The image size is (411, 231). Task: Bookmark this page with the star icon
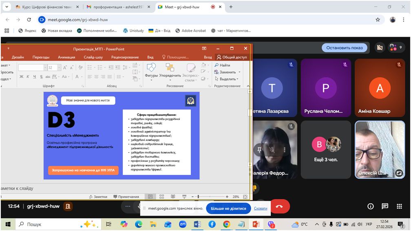[x=378, y=20]
